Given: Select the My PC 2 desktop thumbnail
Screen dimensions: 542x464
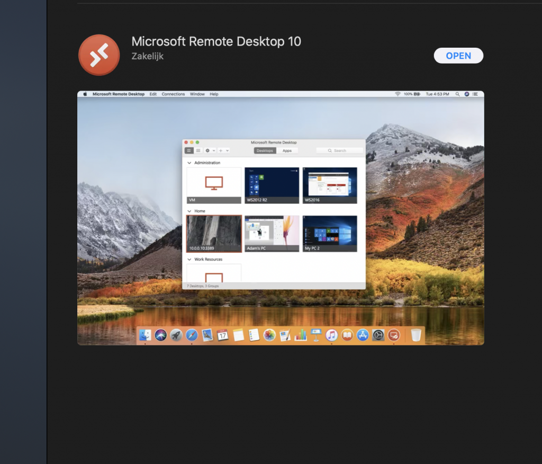Looking at the screenshot, I should click(x=330, y=234).
